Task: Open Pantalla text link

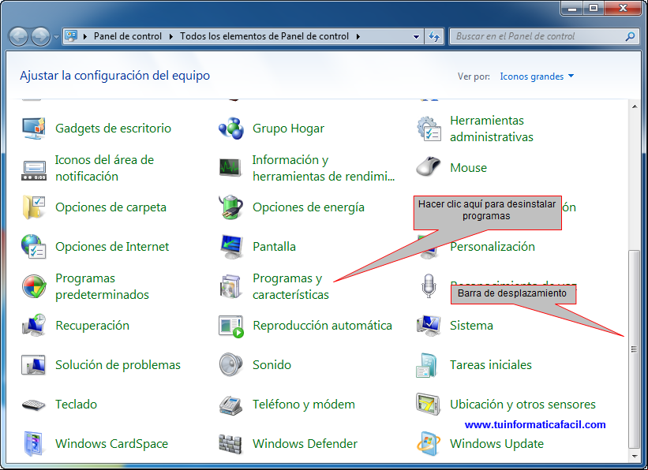Action: 274,247
